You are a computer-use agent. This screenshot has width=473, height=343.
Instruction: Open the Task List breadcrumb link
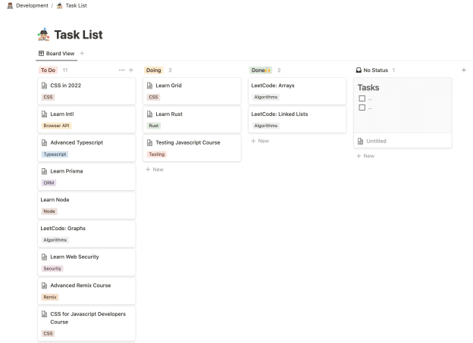[x=77, y=5]
